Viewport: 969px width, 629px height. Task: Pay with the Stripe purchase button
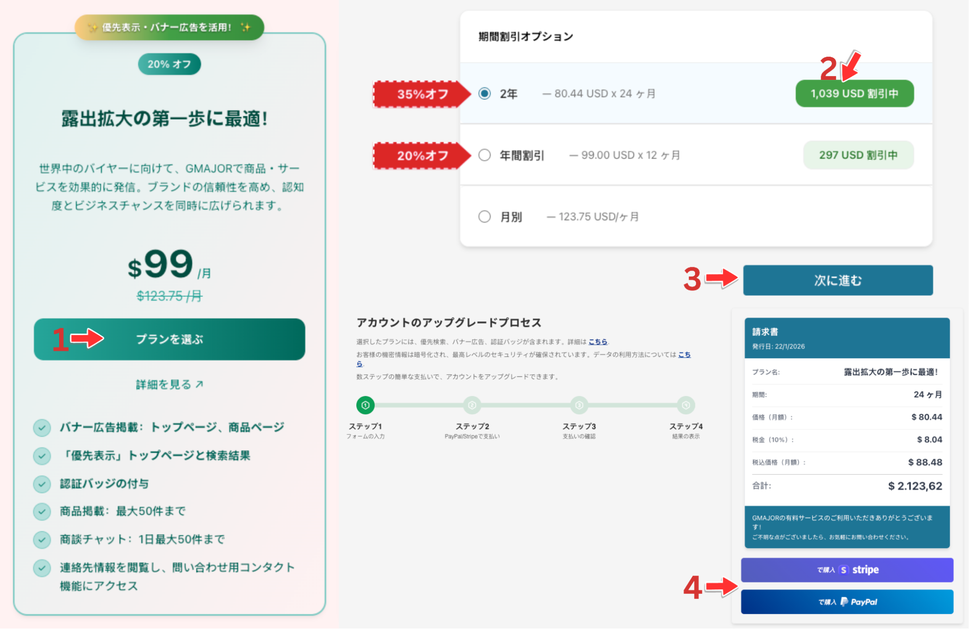[x=846, y=570]
